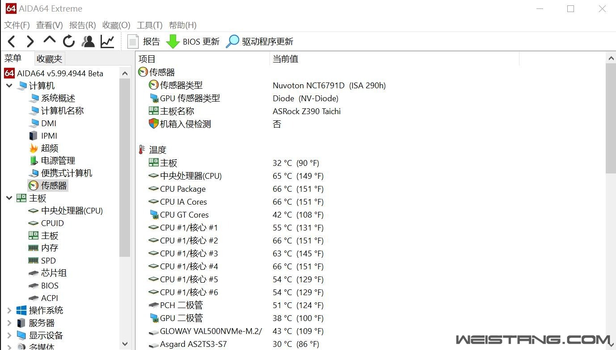Collapse the 计算机 tree node

9,86
